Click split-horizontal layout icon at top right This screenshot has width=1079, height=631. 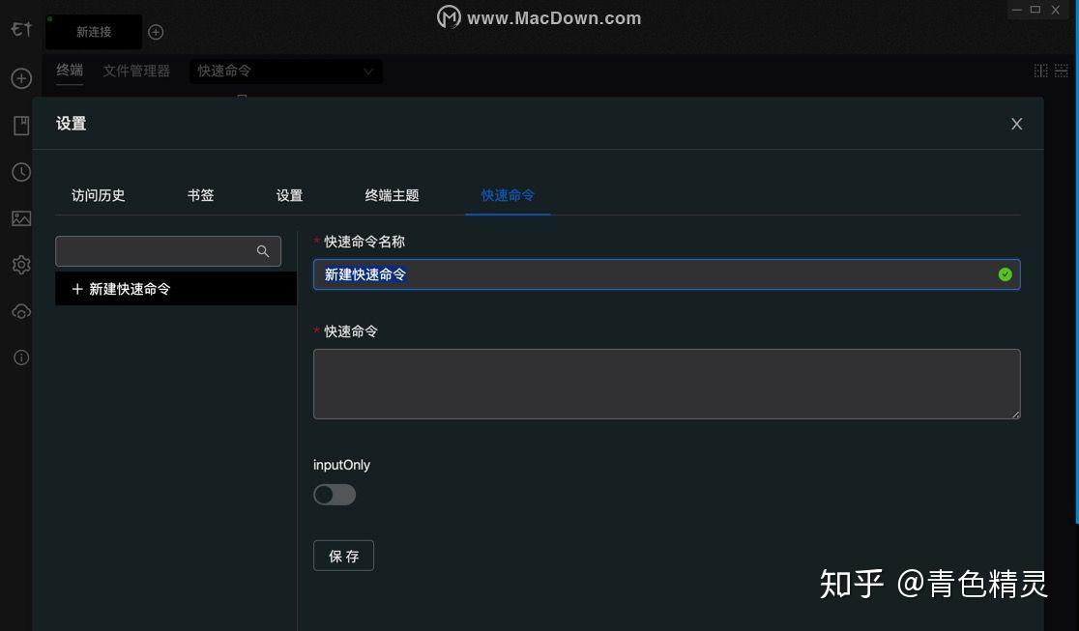point(1062,71)
